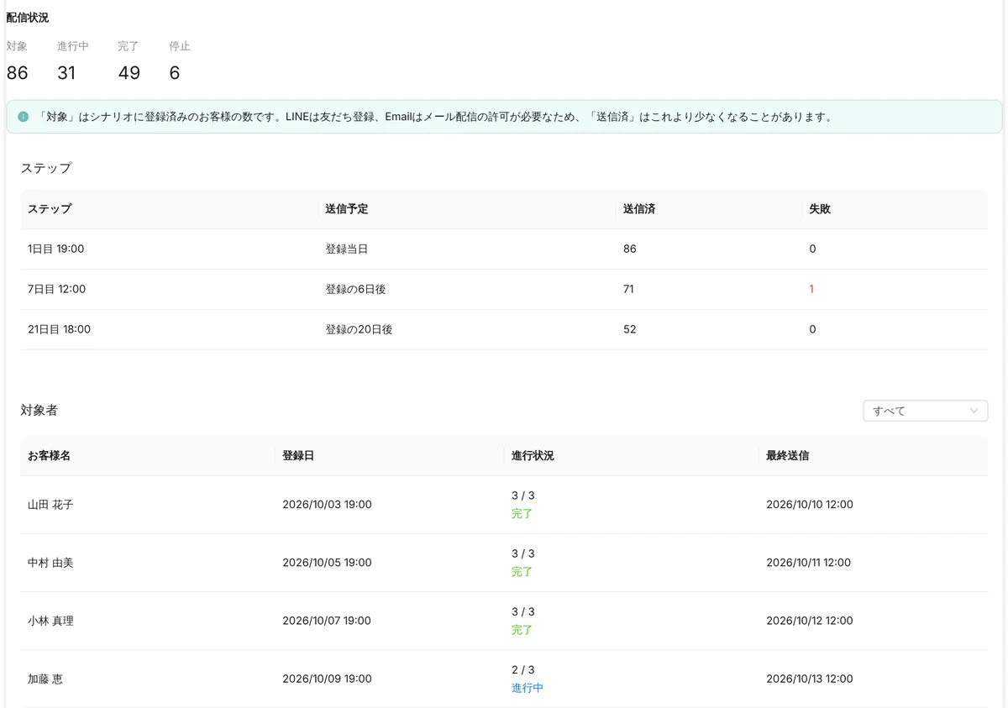Click last sent 2026/10/11 12:00
Screen dimensions: 1008x708
click(x=808, y=563)
